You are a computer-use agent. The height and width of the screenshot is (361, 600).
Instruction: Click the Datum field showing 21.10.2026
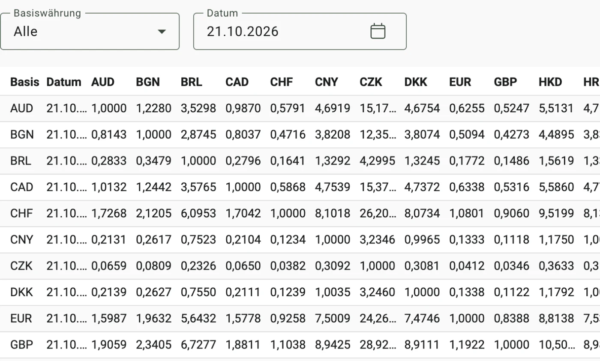[300, 31]
